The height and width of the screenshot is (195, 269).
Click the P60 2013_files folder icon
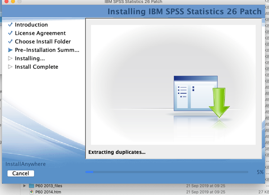point(31,186)
